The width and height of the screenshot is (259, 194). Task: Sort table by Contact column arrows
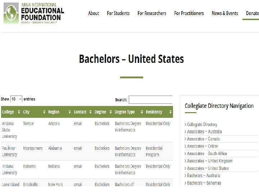tap(90, 112)
